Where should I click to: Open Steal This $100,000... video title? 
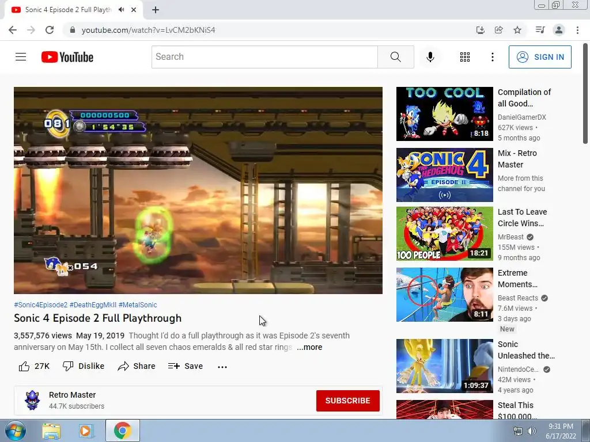517,411
